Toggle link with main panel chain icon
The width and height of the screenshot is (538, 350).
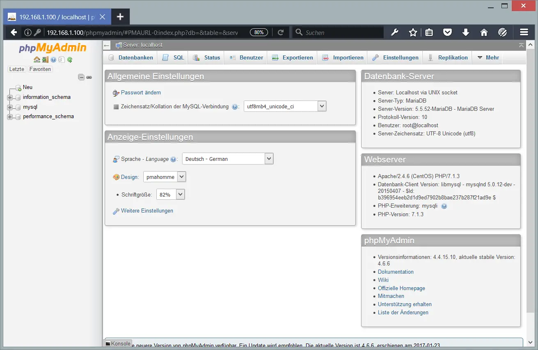(x=89, y=77)
